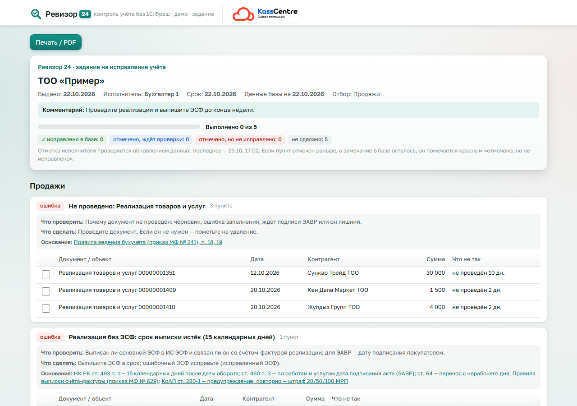
Task: Click contractor Сункар Трейд ТОО
Action: tap(333, 273)
